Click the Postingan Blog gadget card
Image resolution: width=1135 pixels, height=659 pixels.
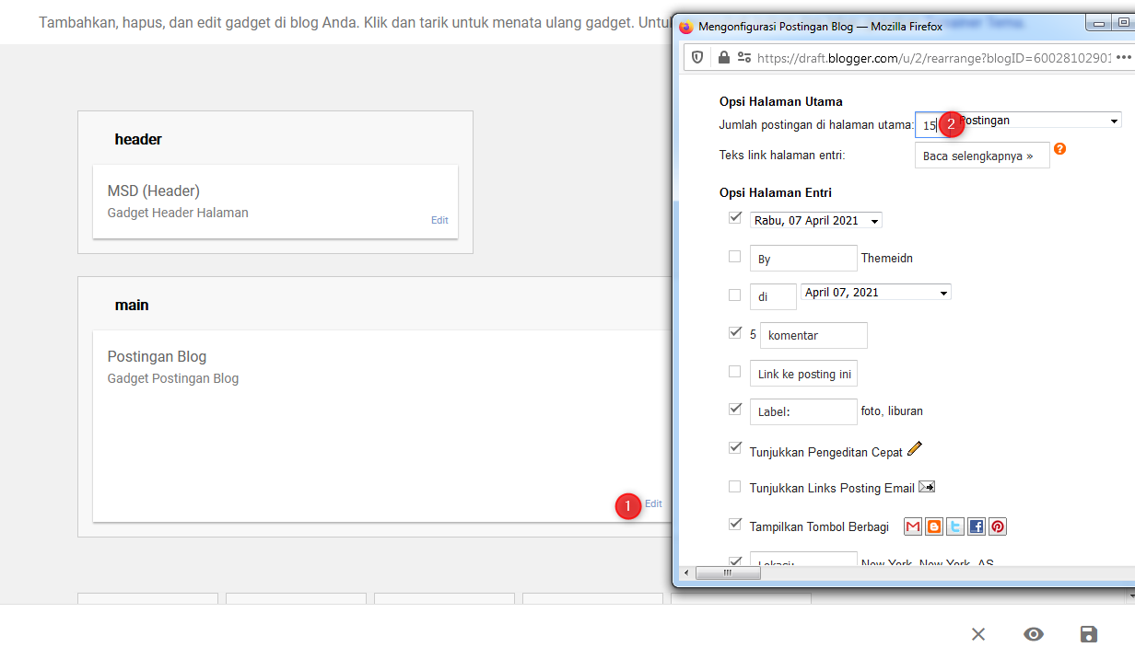(382, 426)
